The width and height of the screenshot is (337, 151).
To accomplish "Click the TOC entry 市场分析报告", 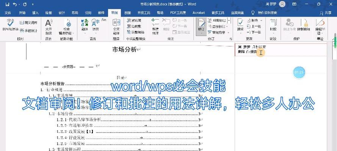I will click(53, 84).
